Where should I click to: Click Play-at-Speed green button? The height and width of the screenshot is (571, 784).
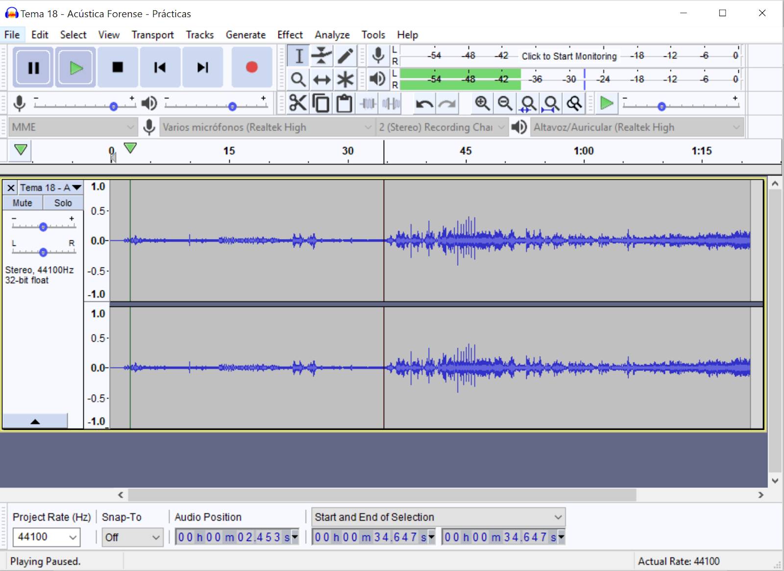(x=607, y=103)
